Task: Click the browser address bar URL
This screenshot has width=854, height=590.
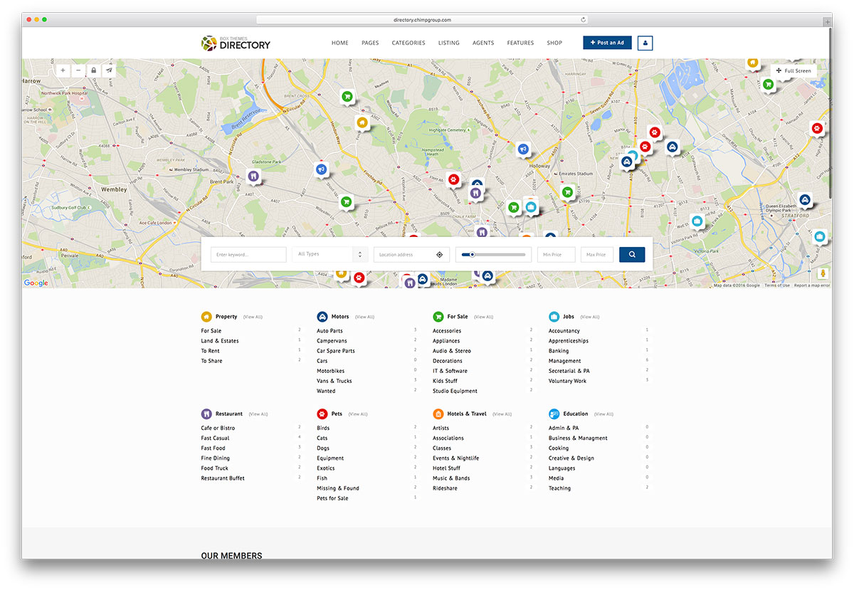Action: 422,20
